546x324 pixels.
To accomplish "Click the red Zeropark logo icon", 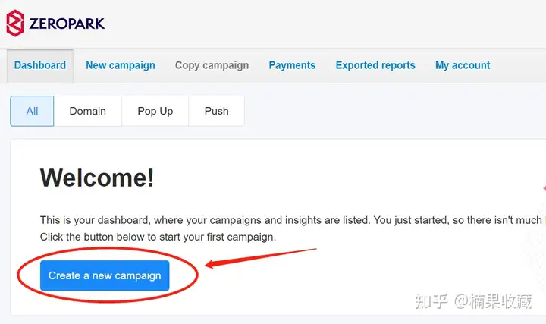I will tap(15, 23).
